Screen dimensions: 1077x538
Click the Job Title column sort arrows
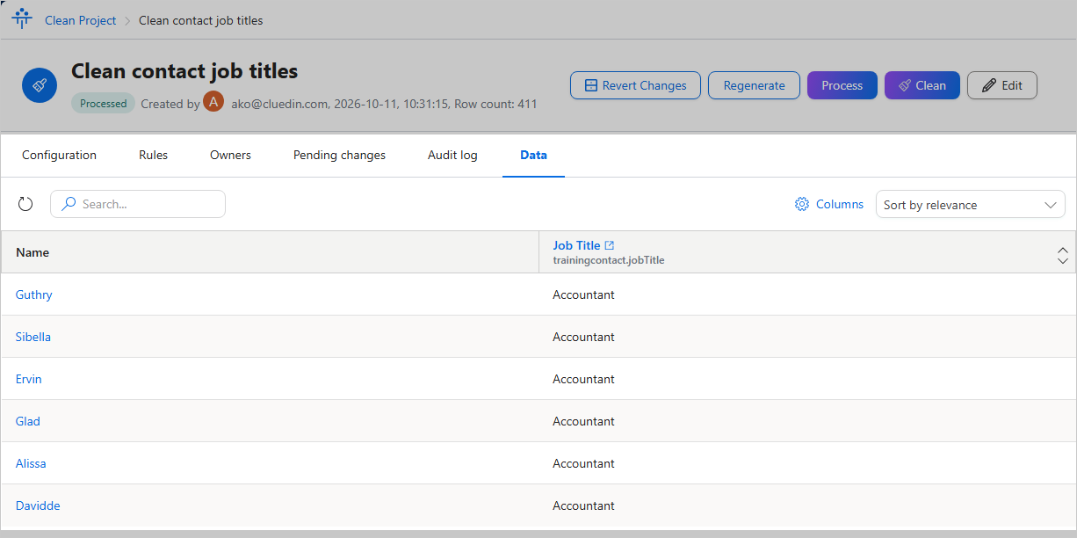(x=1063, y=255)
